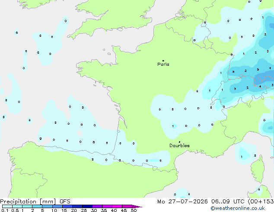
Task: Select the 45–50 mm legend swatch
Action: click(x=127, y=206)
